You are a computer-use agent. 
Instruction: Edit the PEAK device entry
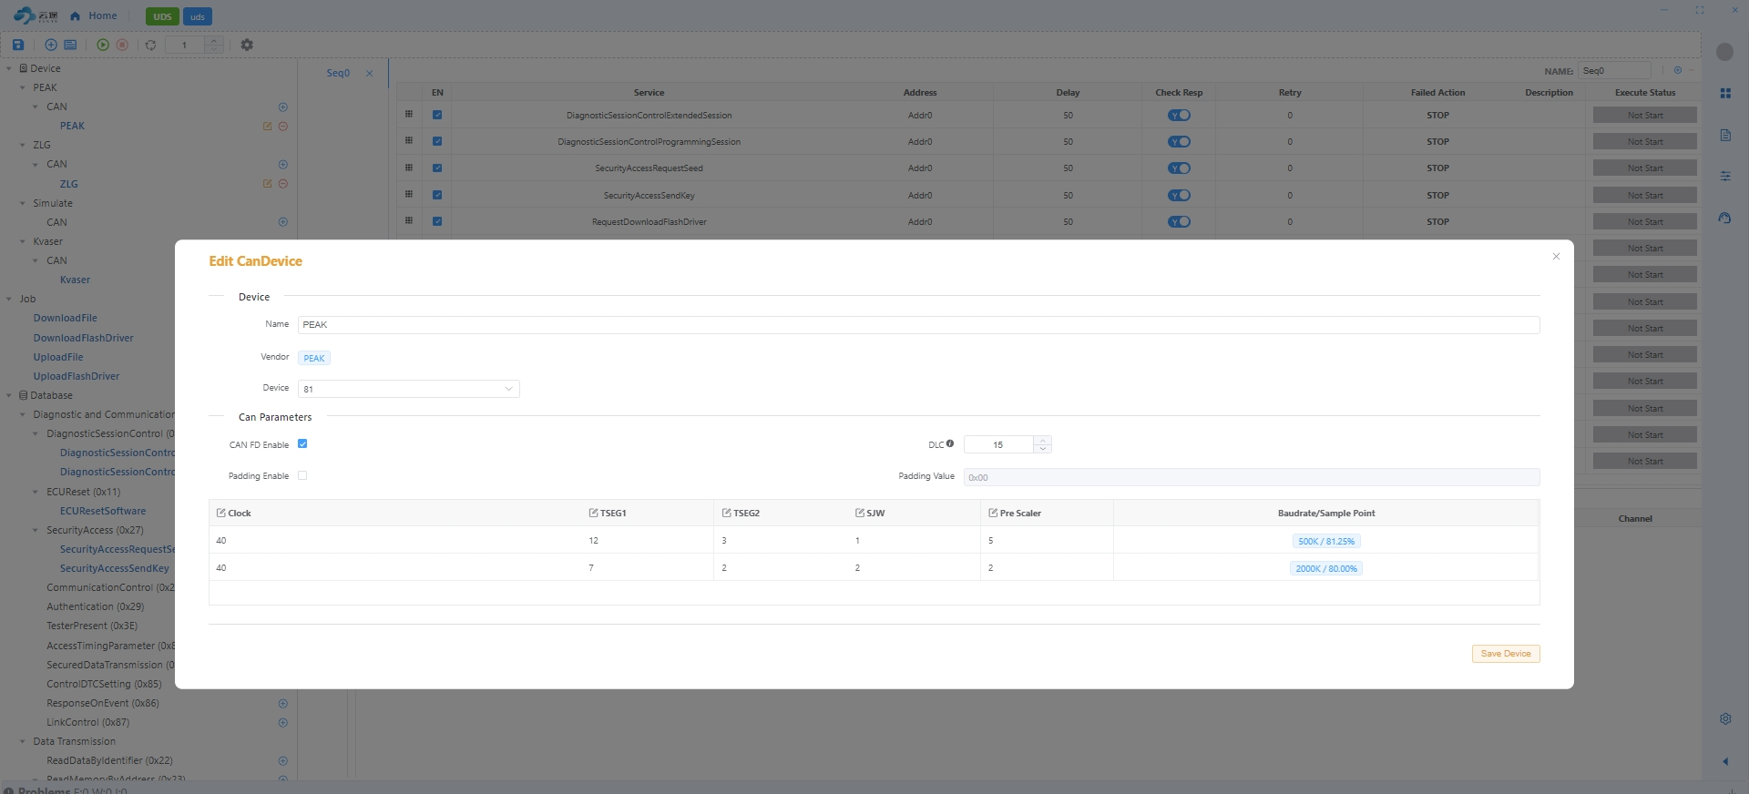click(267, 126)
